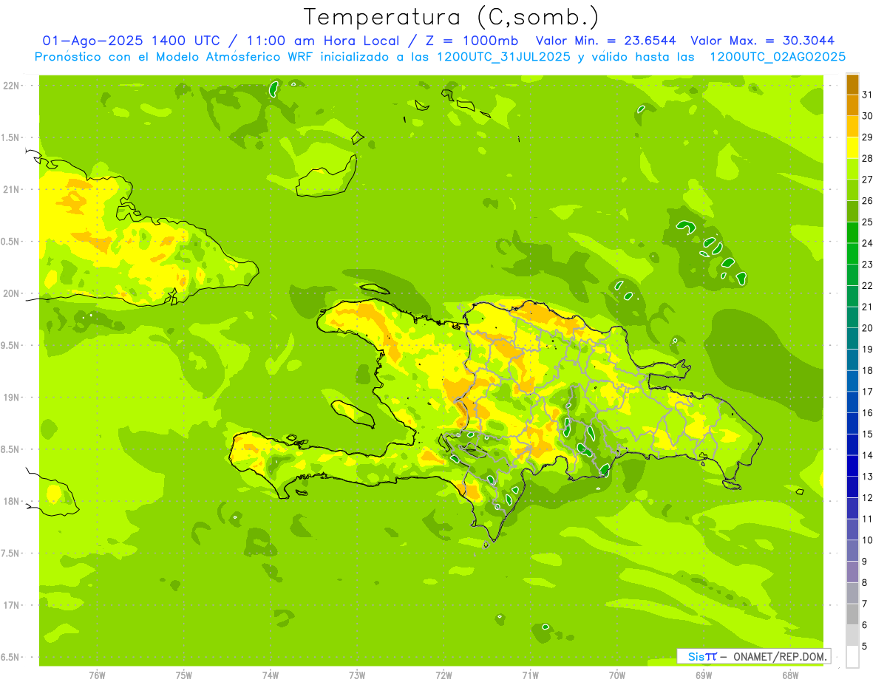This screenshot has width=887, height=685.
Task: Pick the legend color between 26 and 27
Action: [852, 190]
